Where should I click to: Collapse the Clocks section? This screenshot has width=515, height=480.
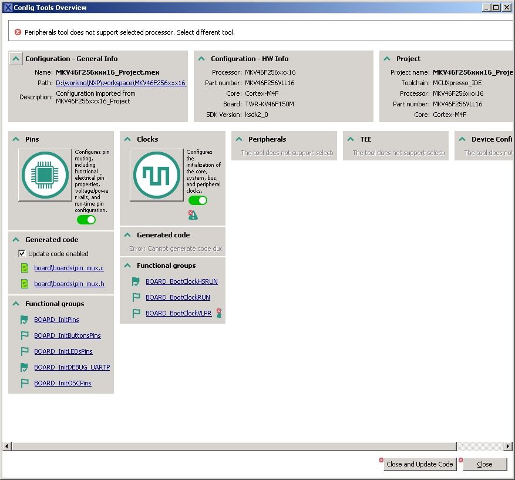(x=127, y=139)
